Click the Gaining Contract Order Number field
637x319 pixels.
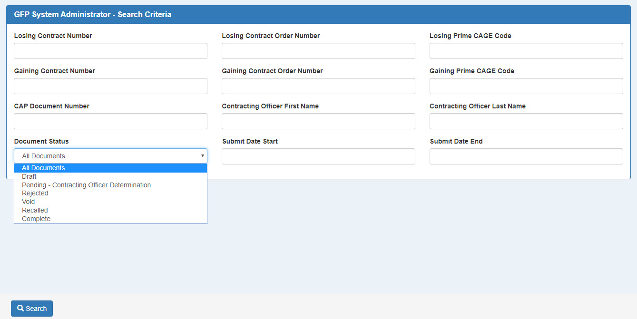coord(318,86)
